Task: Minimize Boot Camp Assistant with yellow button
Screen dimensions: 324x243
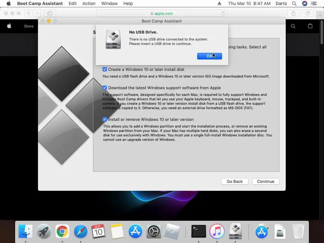Action: tap(49, 21)
